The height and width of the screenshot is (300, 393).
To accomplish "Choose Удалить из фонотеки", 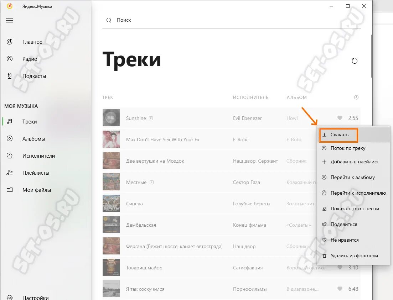I will tap(353, 256).
